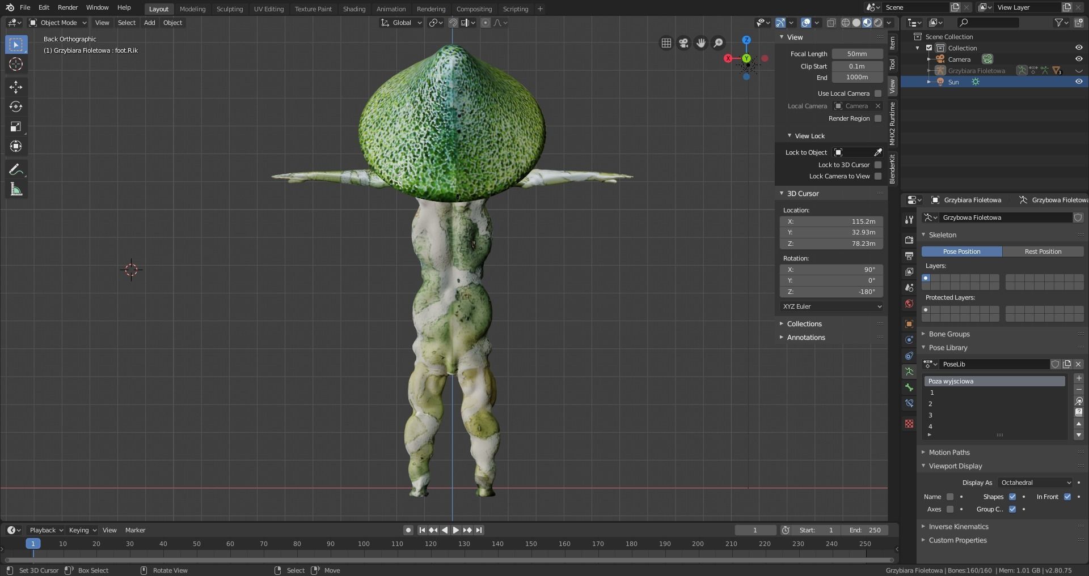Click the camera view icon in viewport
Screen dimensions: 1089x576
click(683, 43)
